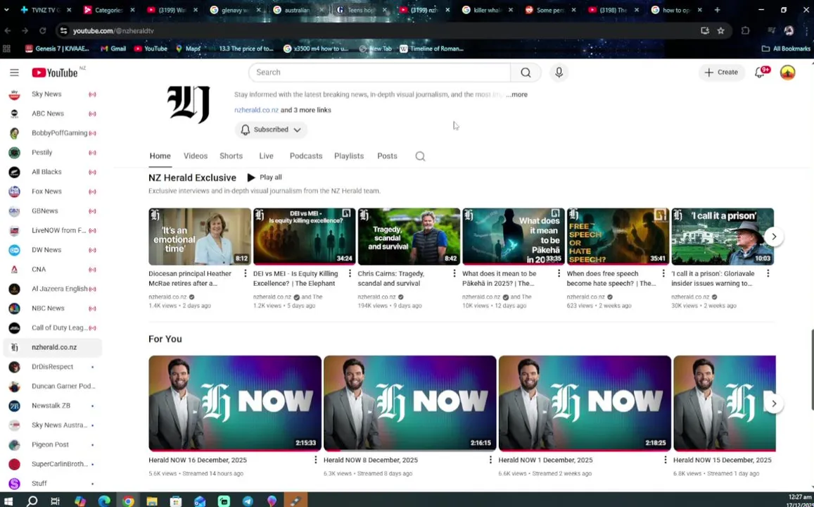Open options for Gloriavale insider video
The width and height of the screenshot is (814, 507).
[x=768, y=274]
